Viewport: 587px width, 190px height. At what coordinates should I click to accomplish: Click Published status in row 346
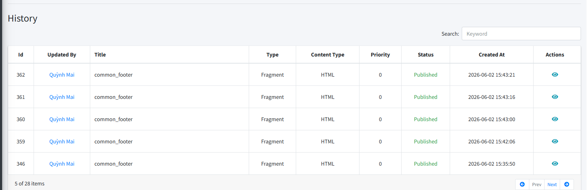pos(426,164)
